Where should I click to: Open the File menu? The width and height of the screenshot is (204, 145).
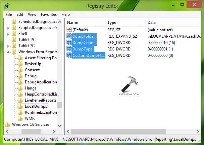[x=9, y=14]
